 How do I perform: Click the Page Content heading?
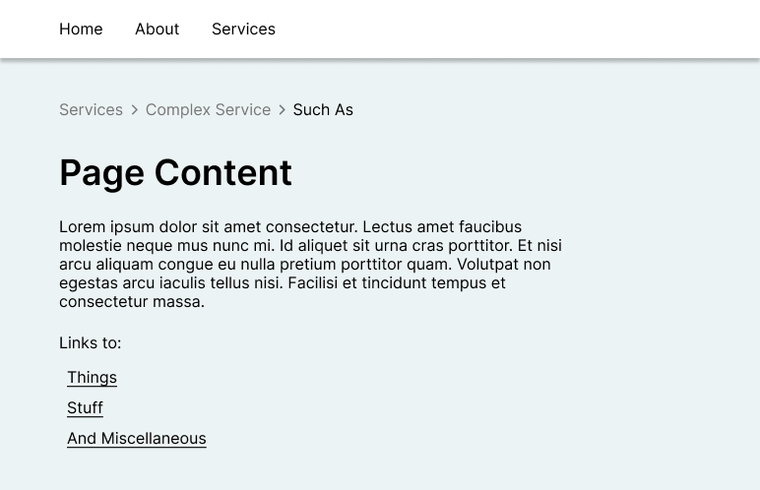point(175,173)
